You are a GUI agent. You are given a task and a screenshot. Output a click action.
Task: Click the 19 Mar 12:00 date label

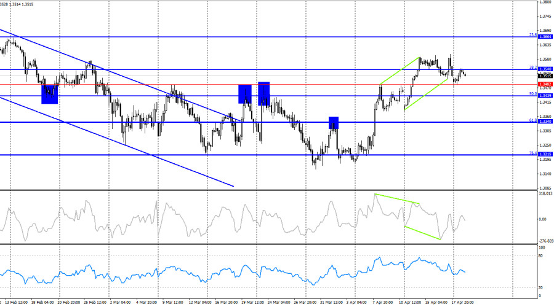pyautogui.click(x=252, y=303)
